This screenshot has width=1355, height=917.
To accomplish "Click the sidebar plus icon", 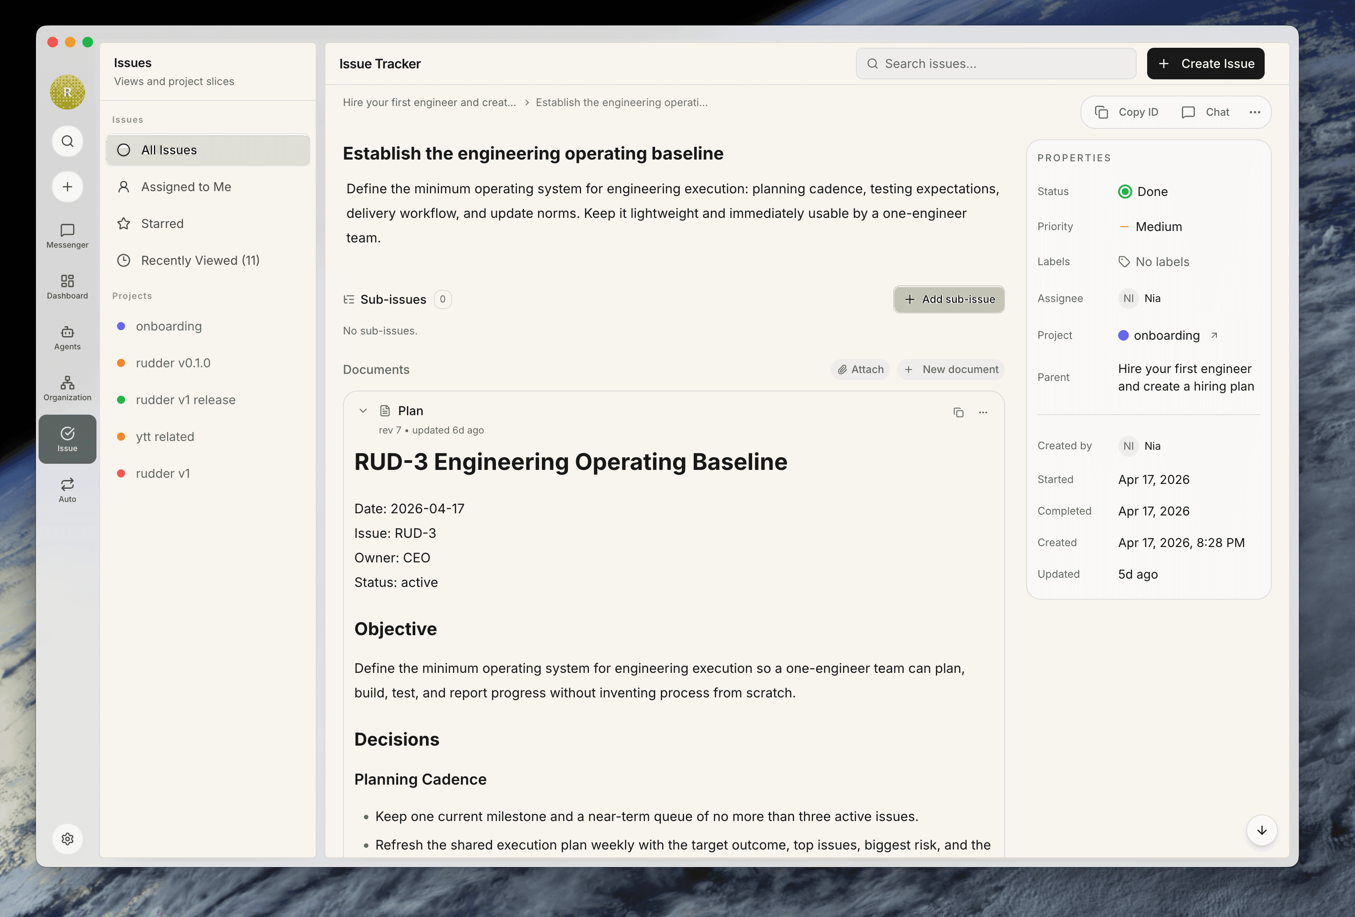I will click(68, 187).
